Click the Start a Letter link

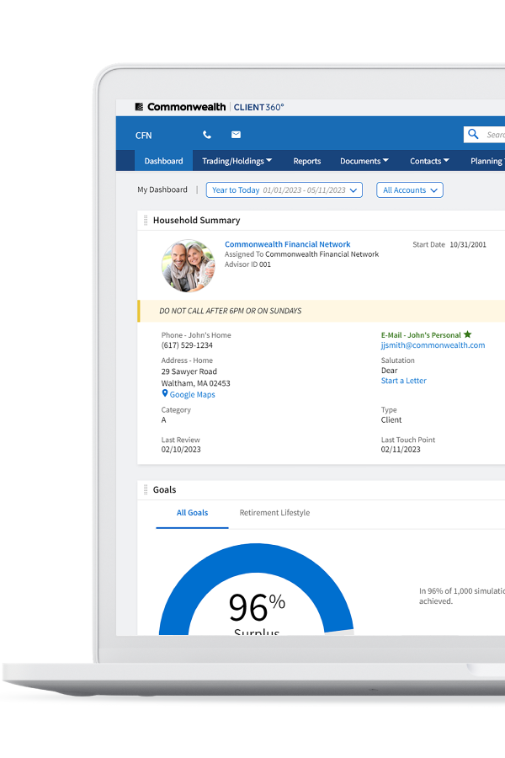(x=403, y=381)
